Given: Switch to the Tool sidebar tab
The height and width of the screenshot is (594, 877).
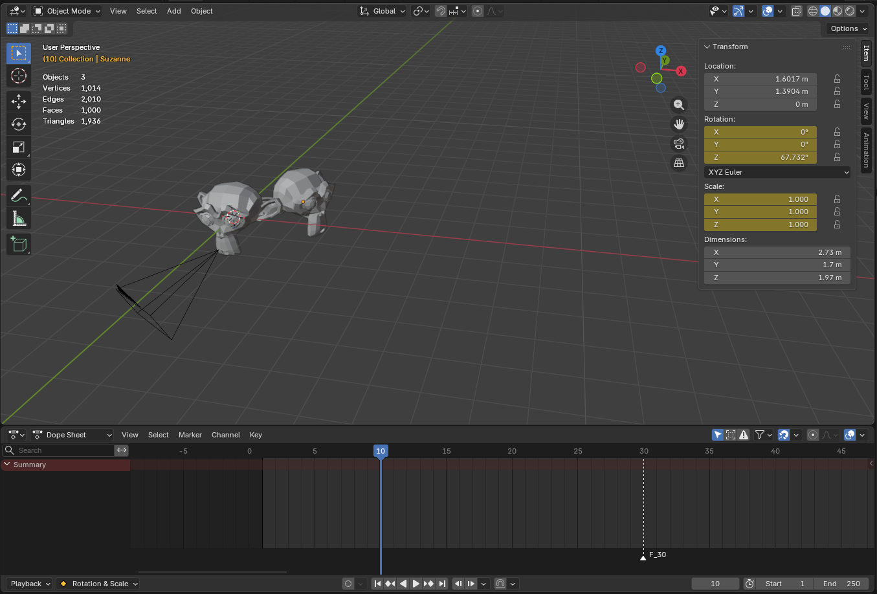Looking at the screenshot, I should click(x=866, y=82).
